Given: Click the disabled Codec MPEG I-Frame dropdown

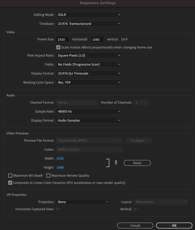Looking at the screenshot, I should point(89,149).
